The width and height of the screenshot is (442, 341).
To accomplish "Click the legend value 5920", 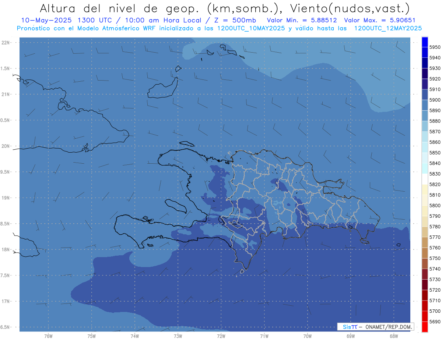I will point(435,79).
